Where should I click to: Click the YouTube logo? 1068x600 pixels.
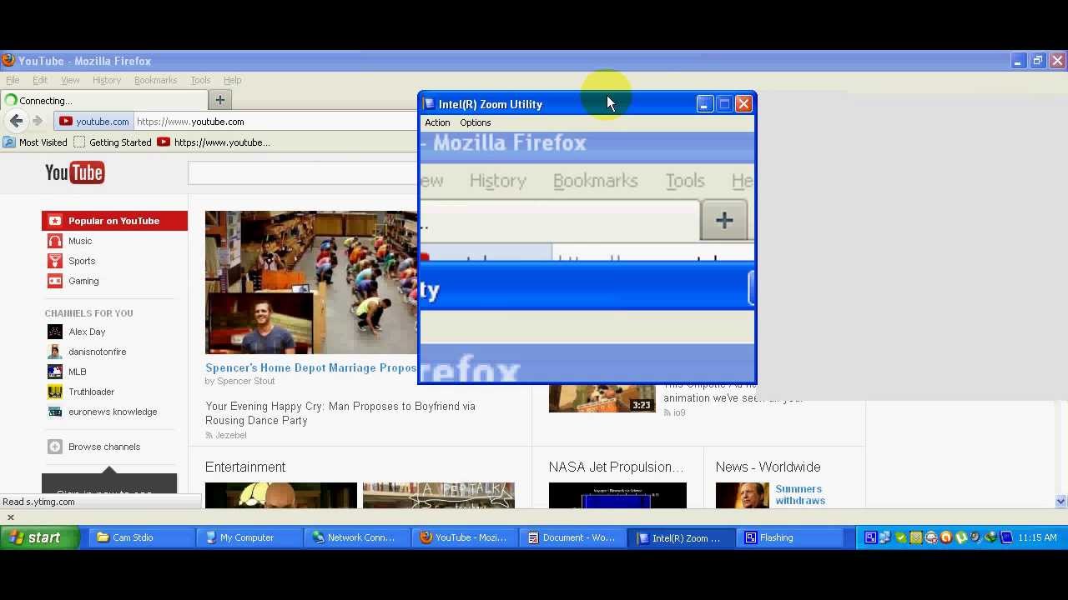point(74,172)
